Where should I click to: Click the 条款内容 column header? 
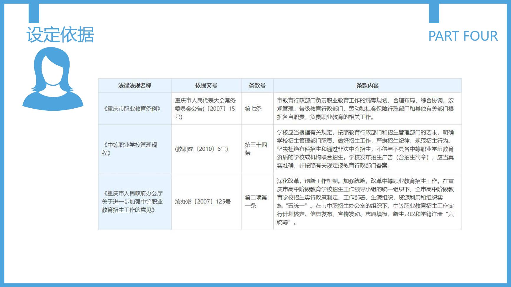[367, 86]
